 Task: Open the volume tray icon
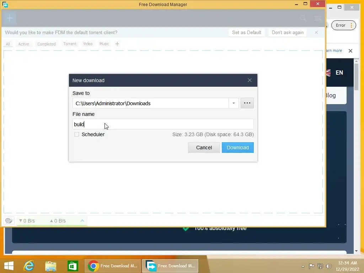pos(328,266)
